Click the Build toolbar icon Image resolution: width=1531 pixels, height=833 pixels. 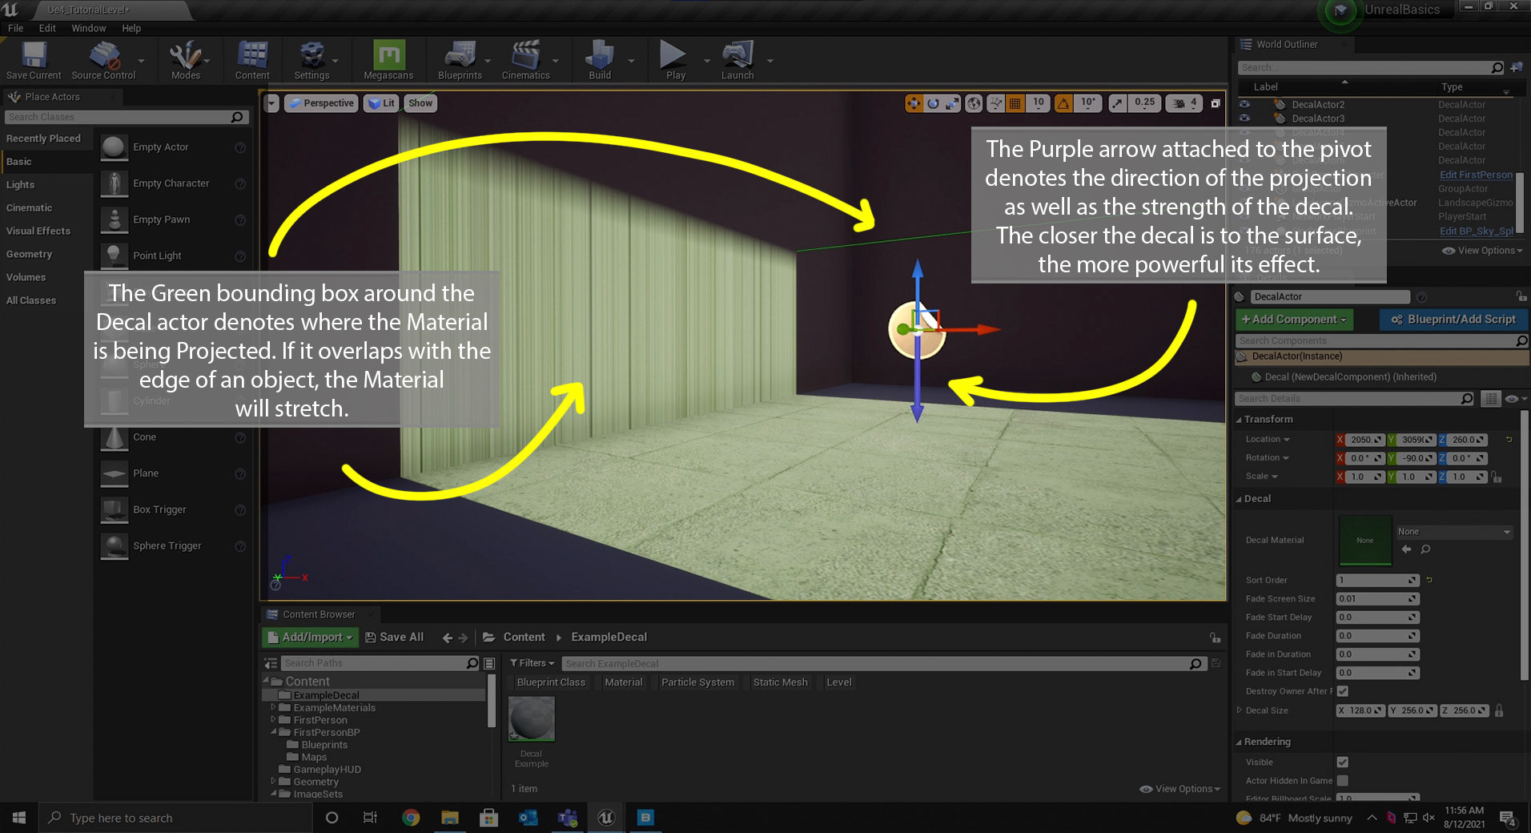click(x=600, y=60)
